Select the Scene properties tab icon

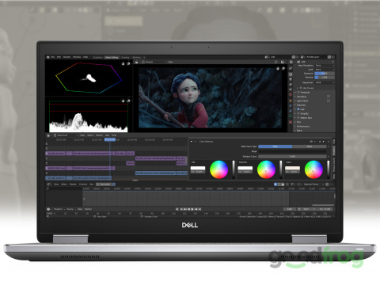291,89
